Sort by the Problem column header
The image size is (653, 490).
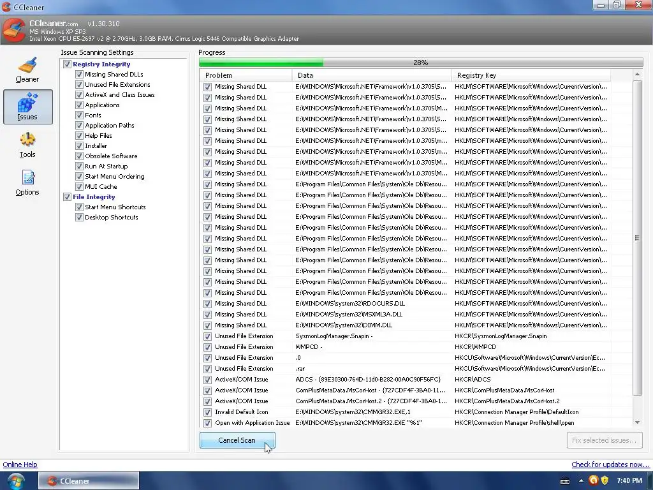click(x=246, y=75)
